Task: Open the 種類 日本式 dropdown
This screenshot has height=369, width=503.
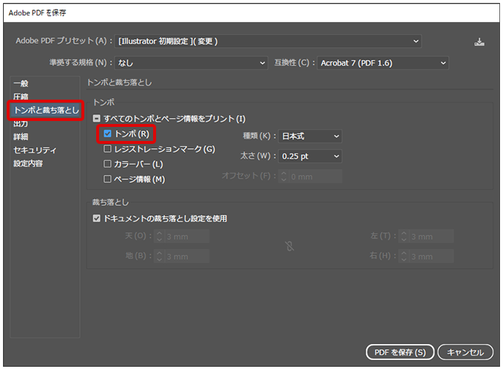Action: [310, 137]
